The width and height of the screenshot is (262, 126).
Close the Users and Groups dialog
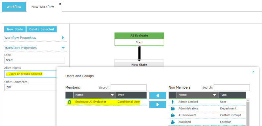click(253, 71)
